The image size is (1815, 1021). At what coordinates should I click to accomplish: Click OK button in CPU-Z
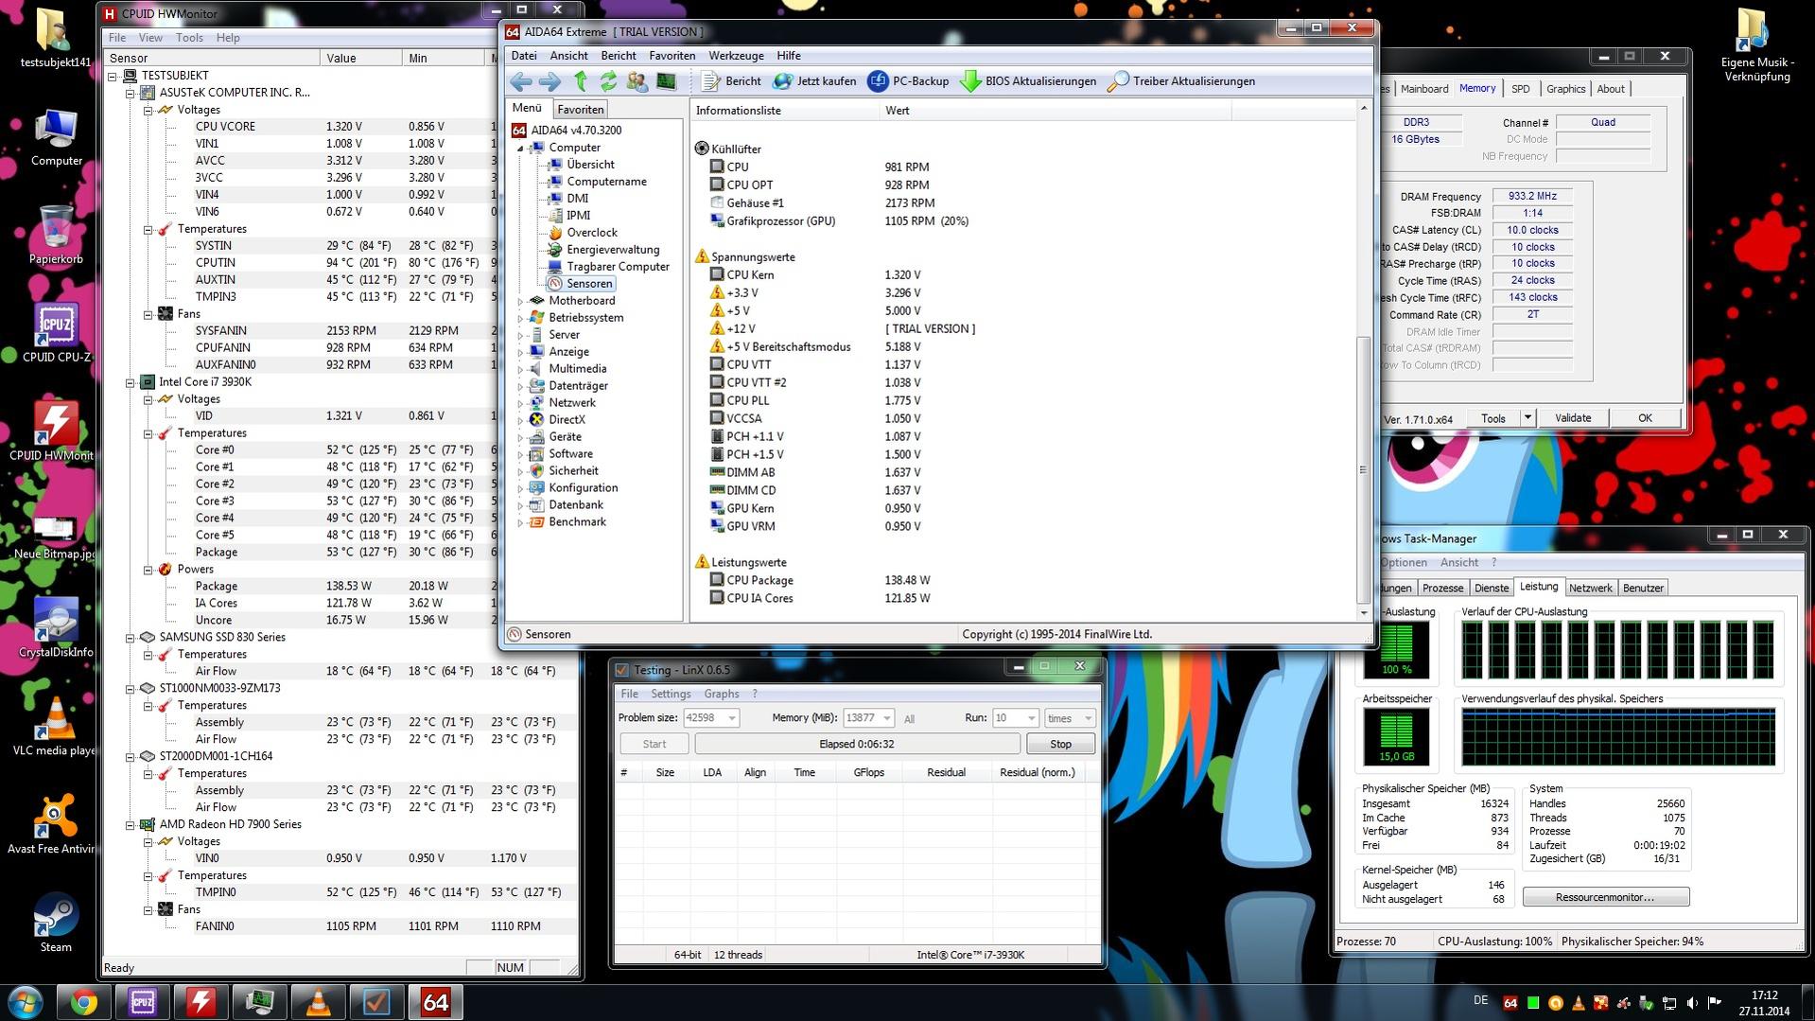(1645, 418)
